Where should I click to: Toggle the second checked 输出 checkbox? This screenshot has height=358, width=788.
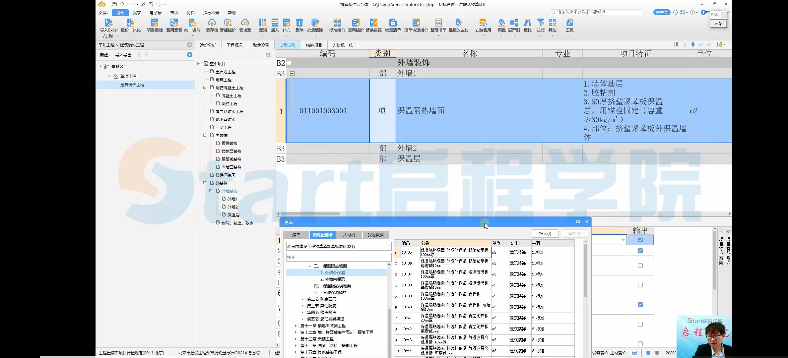(640, 251)
